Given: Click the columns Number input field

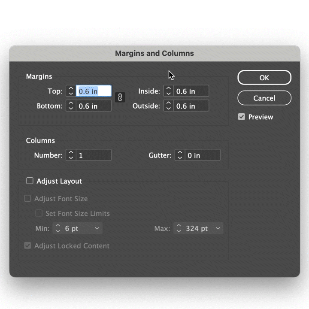Looking at the screenshot, I should pyautogui.click(x=94, y=155).
